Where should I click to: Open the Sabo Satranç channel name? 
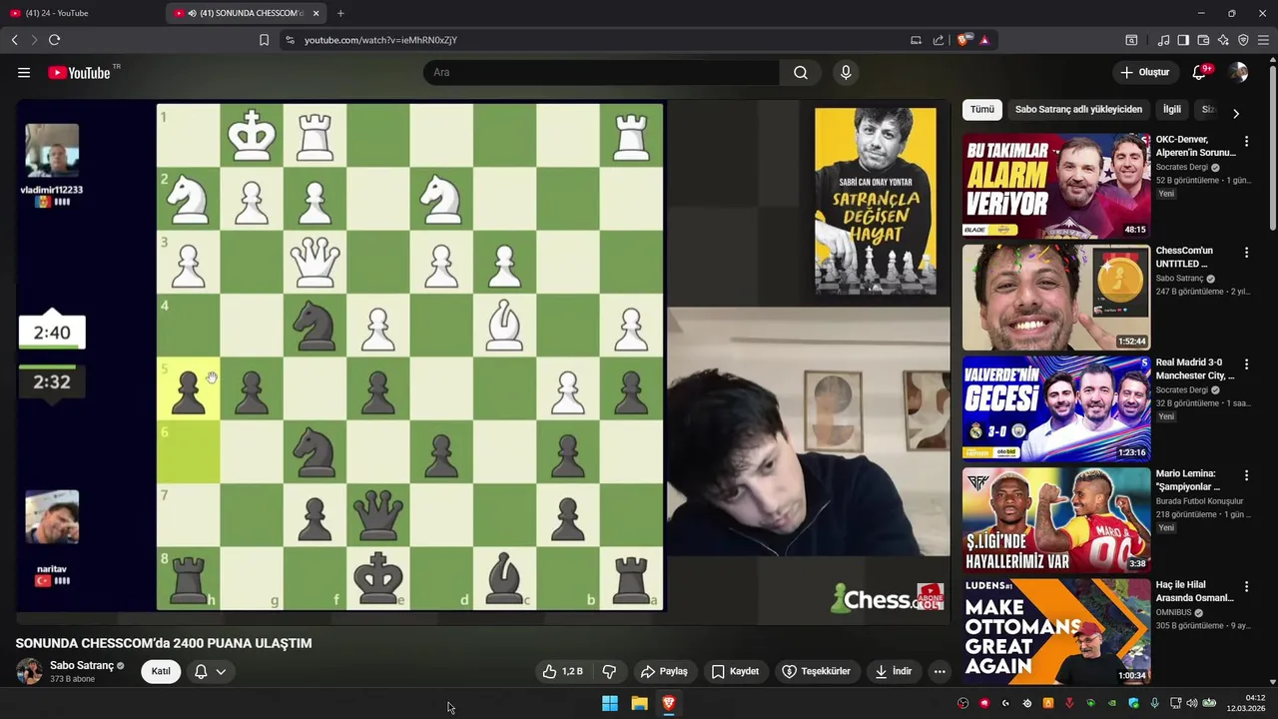(82, 666)
